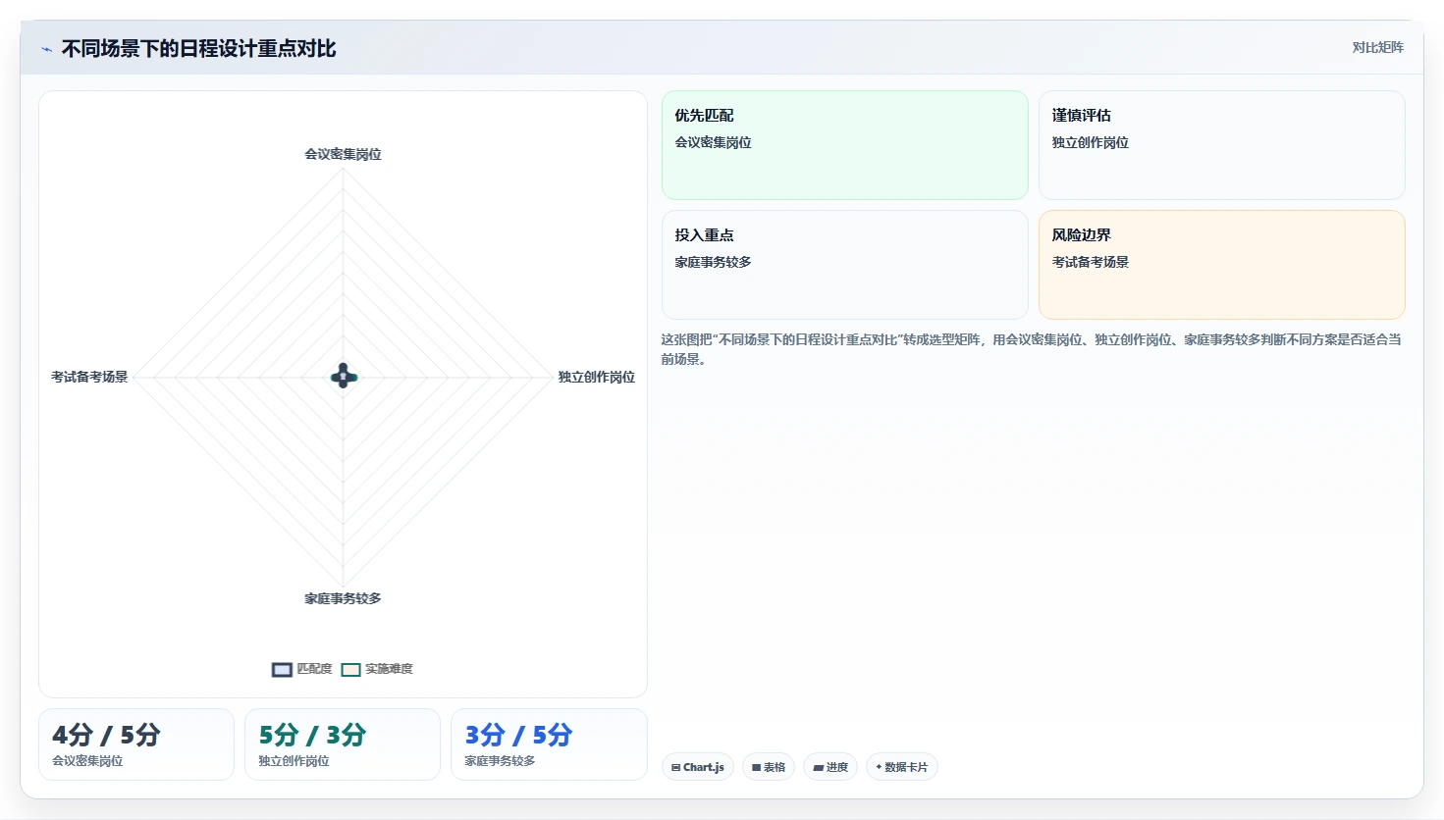
Task: Click the 对比矩阵 label in header
Action: (1378, 47)
